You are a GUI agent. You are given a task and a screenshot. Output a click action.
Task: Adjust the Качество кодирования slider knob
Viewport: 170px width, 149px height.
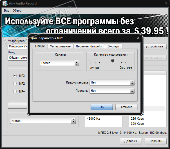pyautogui.click(x=113, y=60)
